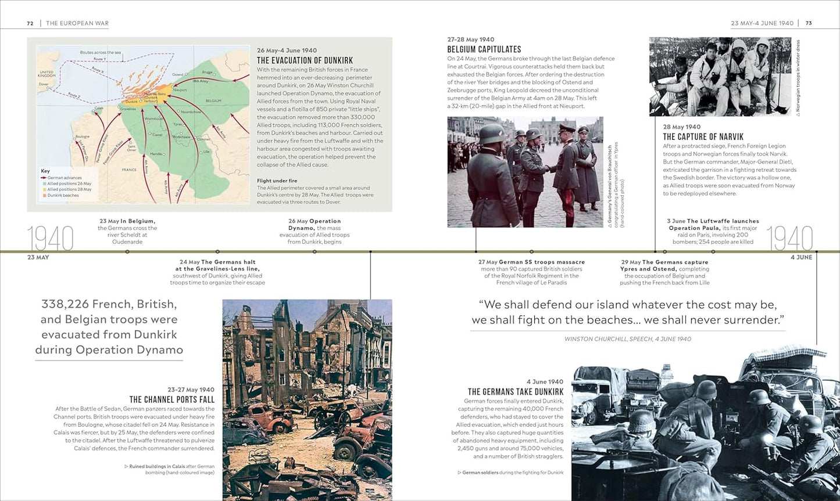Click the '26 May Operation Dynamo' timeline entry
The image size is (840, 501).
coord(314,231)
